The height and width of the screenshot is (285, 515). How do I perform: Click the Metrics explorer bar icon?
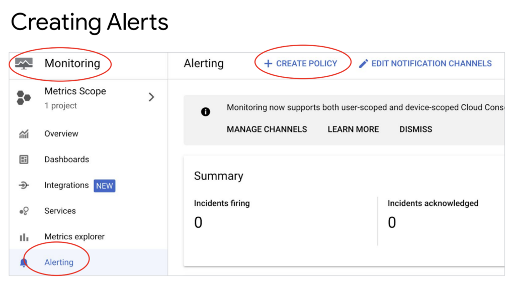pyautogui.click(x=24, y=237)
